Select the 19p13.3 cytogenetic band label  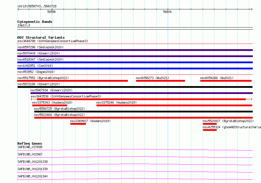pos(24,25)
